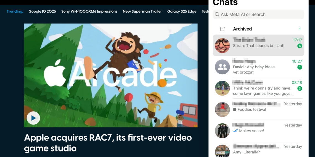Focus the Ask Meta AI or Search field
The width and height of the screenshot is (315, 157).
pyautogui.click(x=260, y=15)
